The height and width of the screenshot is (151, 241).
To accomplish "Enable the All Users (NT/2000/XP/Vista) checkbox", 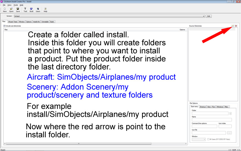I will 208,139.
